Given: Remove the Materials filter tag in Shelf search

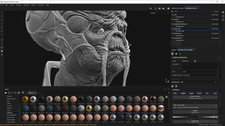Looking at the screenshot, I should coord(35,93).
